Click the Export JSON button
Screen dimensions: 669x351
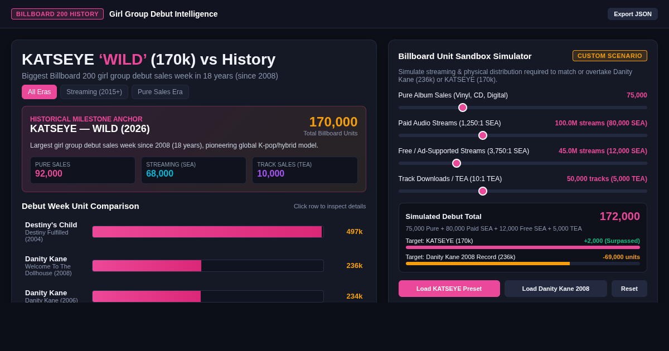click(632, 14)
